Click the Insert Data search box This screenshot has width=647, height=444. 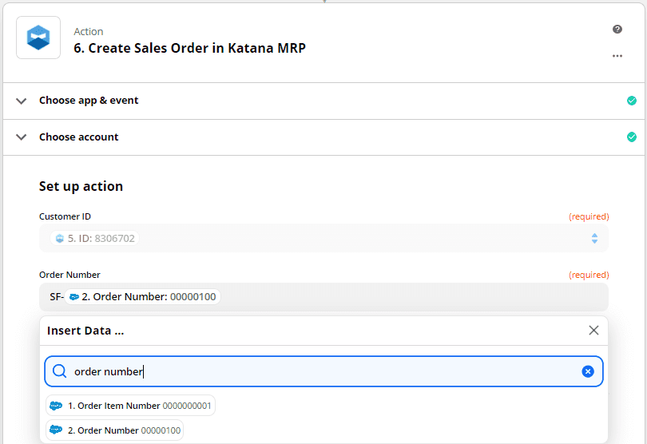pyautogui.click(x=323, y=371)
